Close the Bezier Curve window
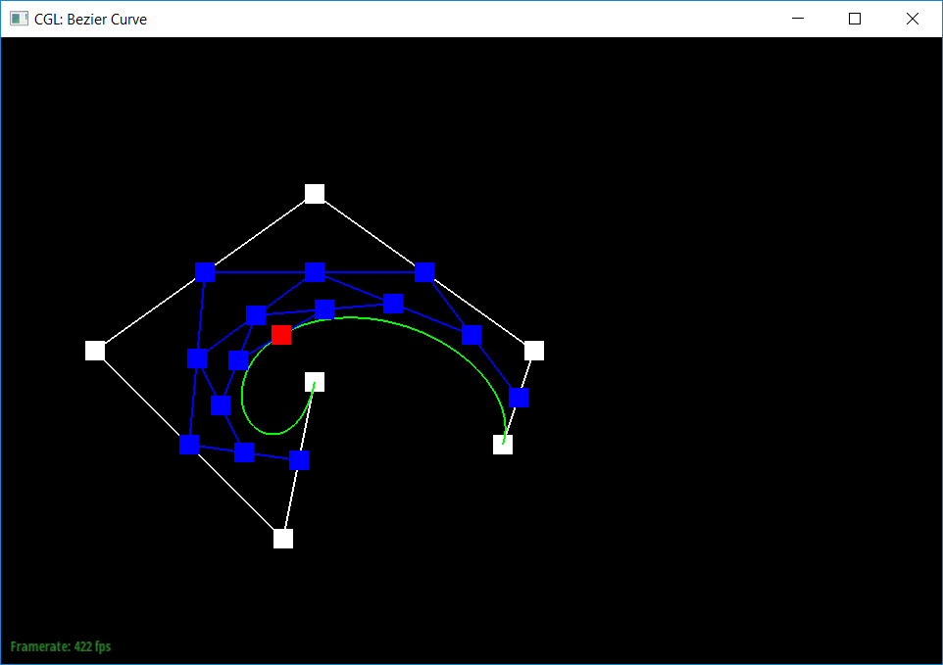 (x=913, y=19)
